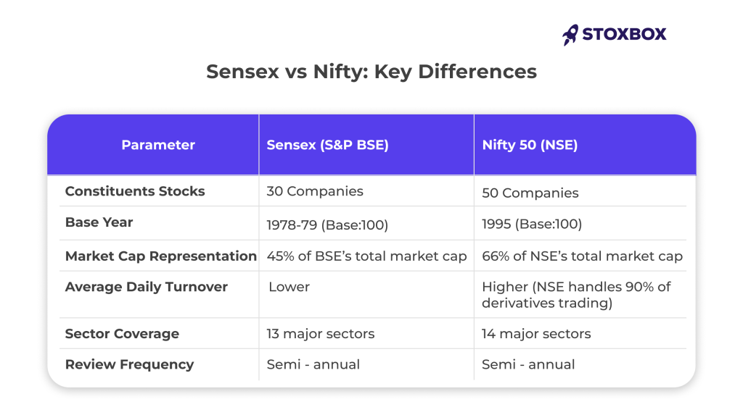Image resolution: width=743 pixels, height=415 pixels.
Task: Click the 'Constituents Stocks' row label
Action: click(x=135, y=191)
